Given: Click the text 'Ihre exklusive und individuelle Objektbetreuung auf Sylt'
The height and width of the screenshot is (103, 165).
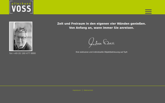Looking at the screenshot, I should point(101,52).
